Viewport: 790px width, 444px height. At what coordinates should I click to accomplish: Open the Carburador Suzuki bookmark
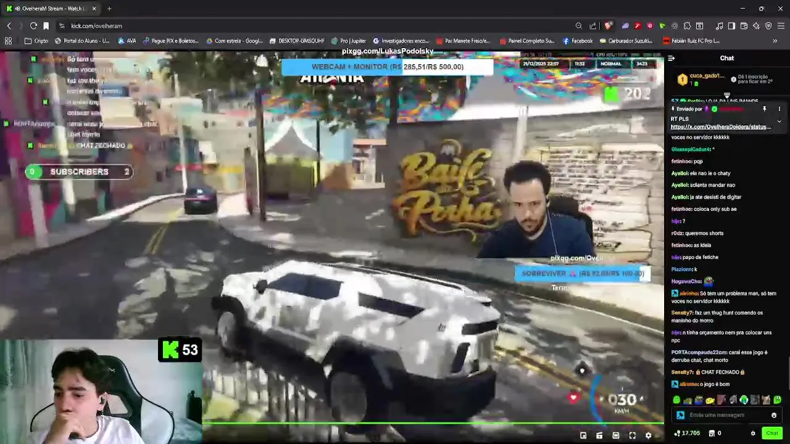pyautogui.click(x=626, y=41)
